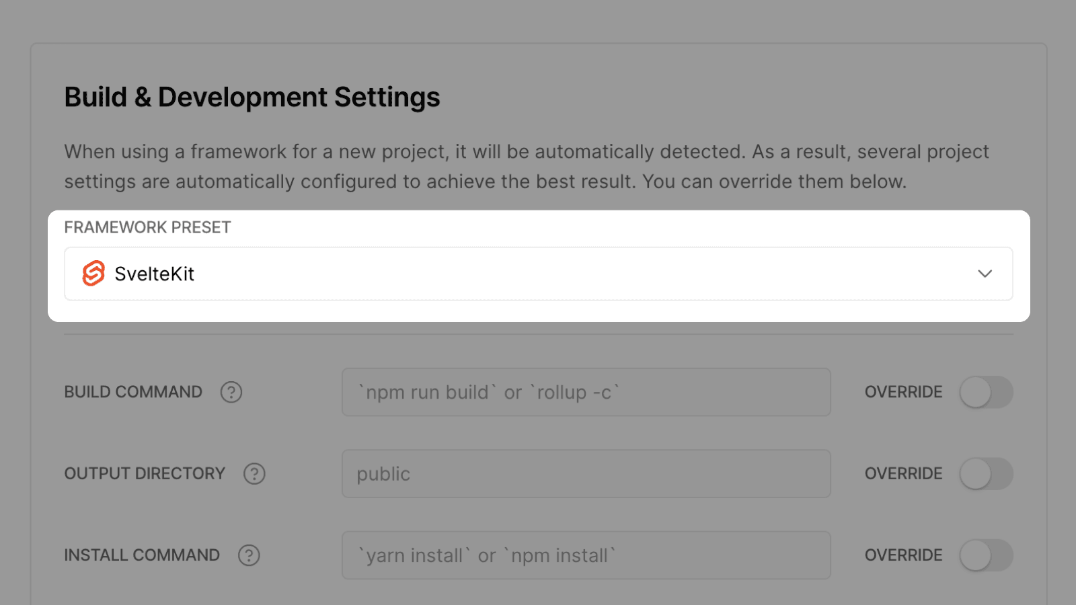Image resolution: width=1076 pixels, height=605 pixels.
Task: Click the OUTPUT DIRECTORY field label
Action: [145, 474]
